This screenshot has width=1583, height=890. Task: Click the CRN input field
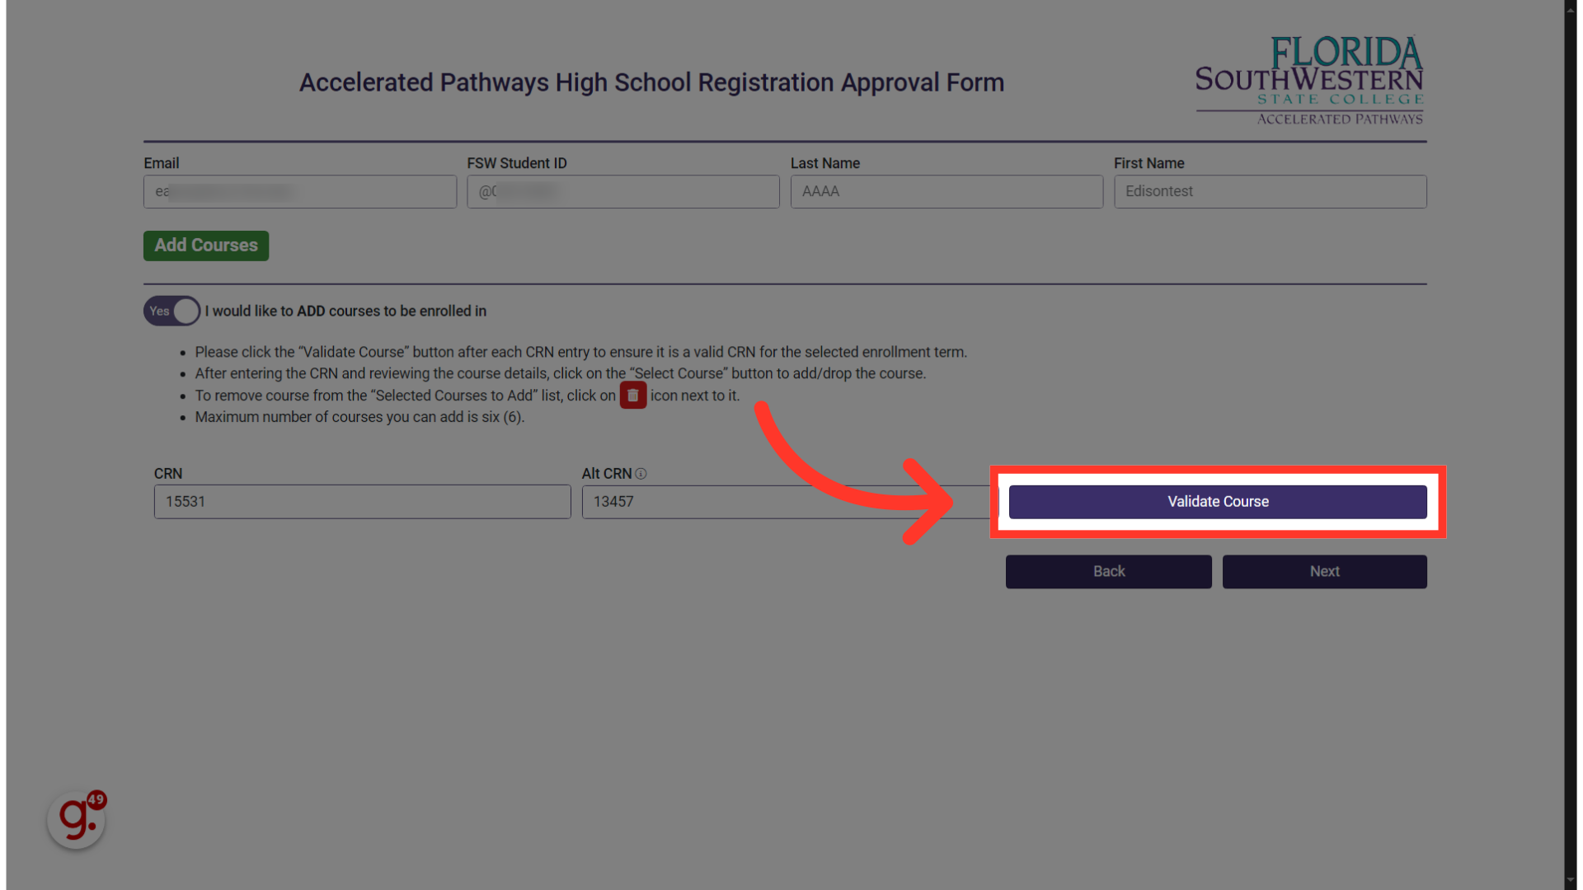362,501
